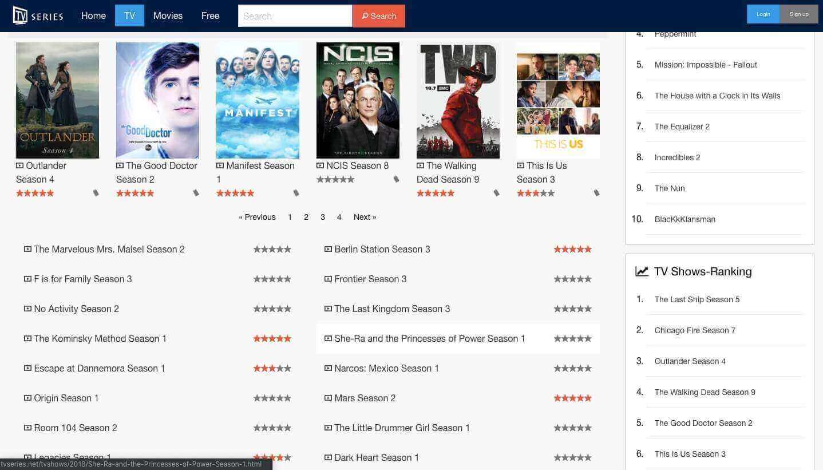
Task: Go to Next » page
Action: 365,217
